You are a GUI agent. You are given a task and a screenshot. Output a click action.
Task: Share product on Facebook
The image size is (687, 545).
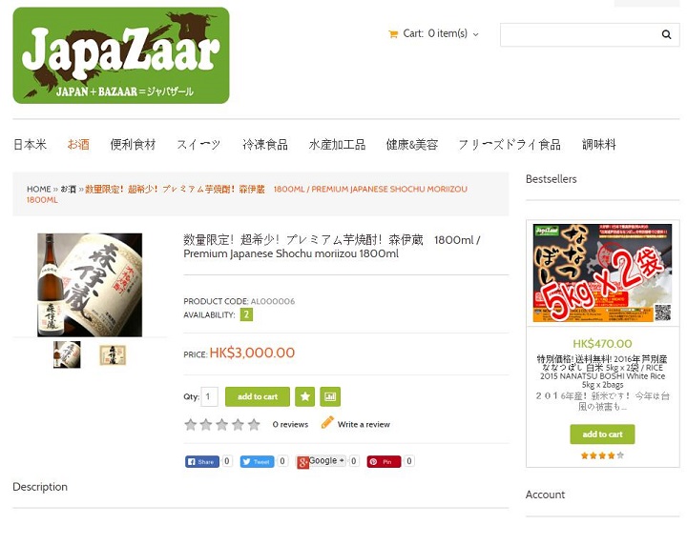(202, 461)
